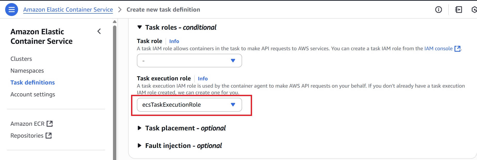Click the external link icon beside IAM console
Image resolution: width=477 pixels, height=160 pixels.
(x=457, y=48)
